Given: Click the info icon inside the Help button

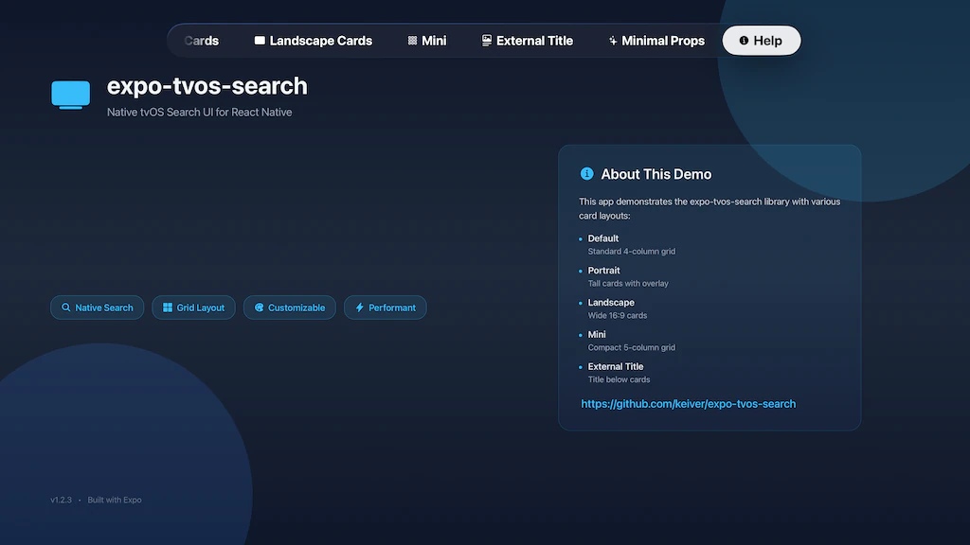Looking at the screenshot, I should pyautogui.click(x=744, y=40).
